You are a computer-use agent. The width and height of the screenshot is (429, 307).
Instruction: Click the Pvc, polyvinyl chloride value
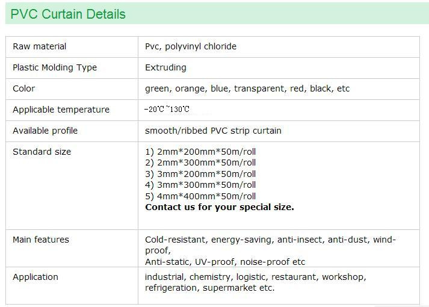[x=191, y=46]
